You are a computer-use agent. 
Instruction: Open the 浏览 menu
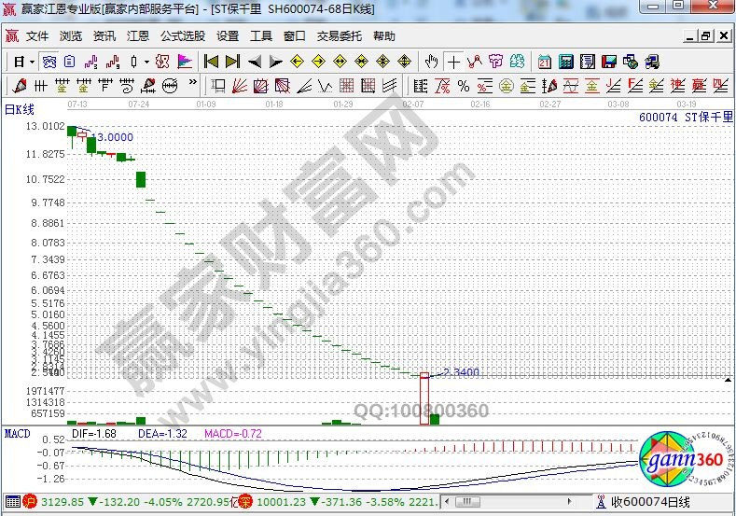pyautogui.click(x=71, y=36)
